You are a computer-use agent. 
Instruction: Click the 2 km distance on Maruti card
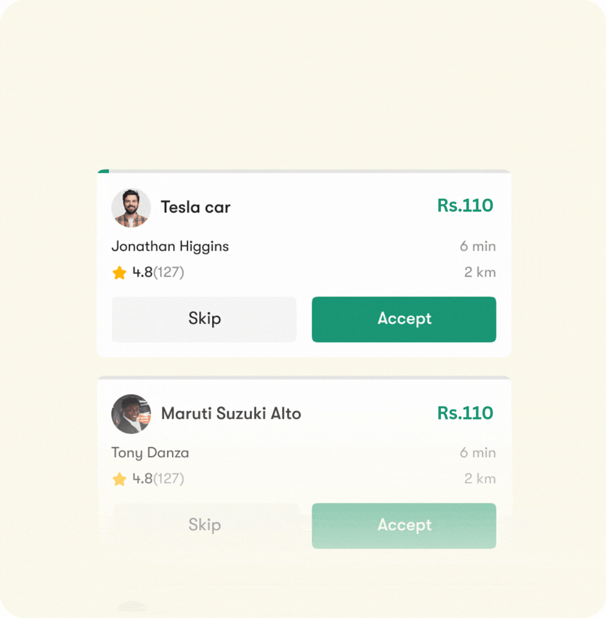480,479
